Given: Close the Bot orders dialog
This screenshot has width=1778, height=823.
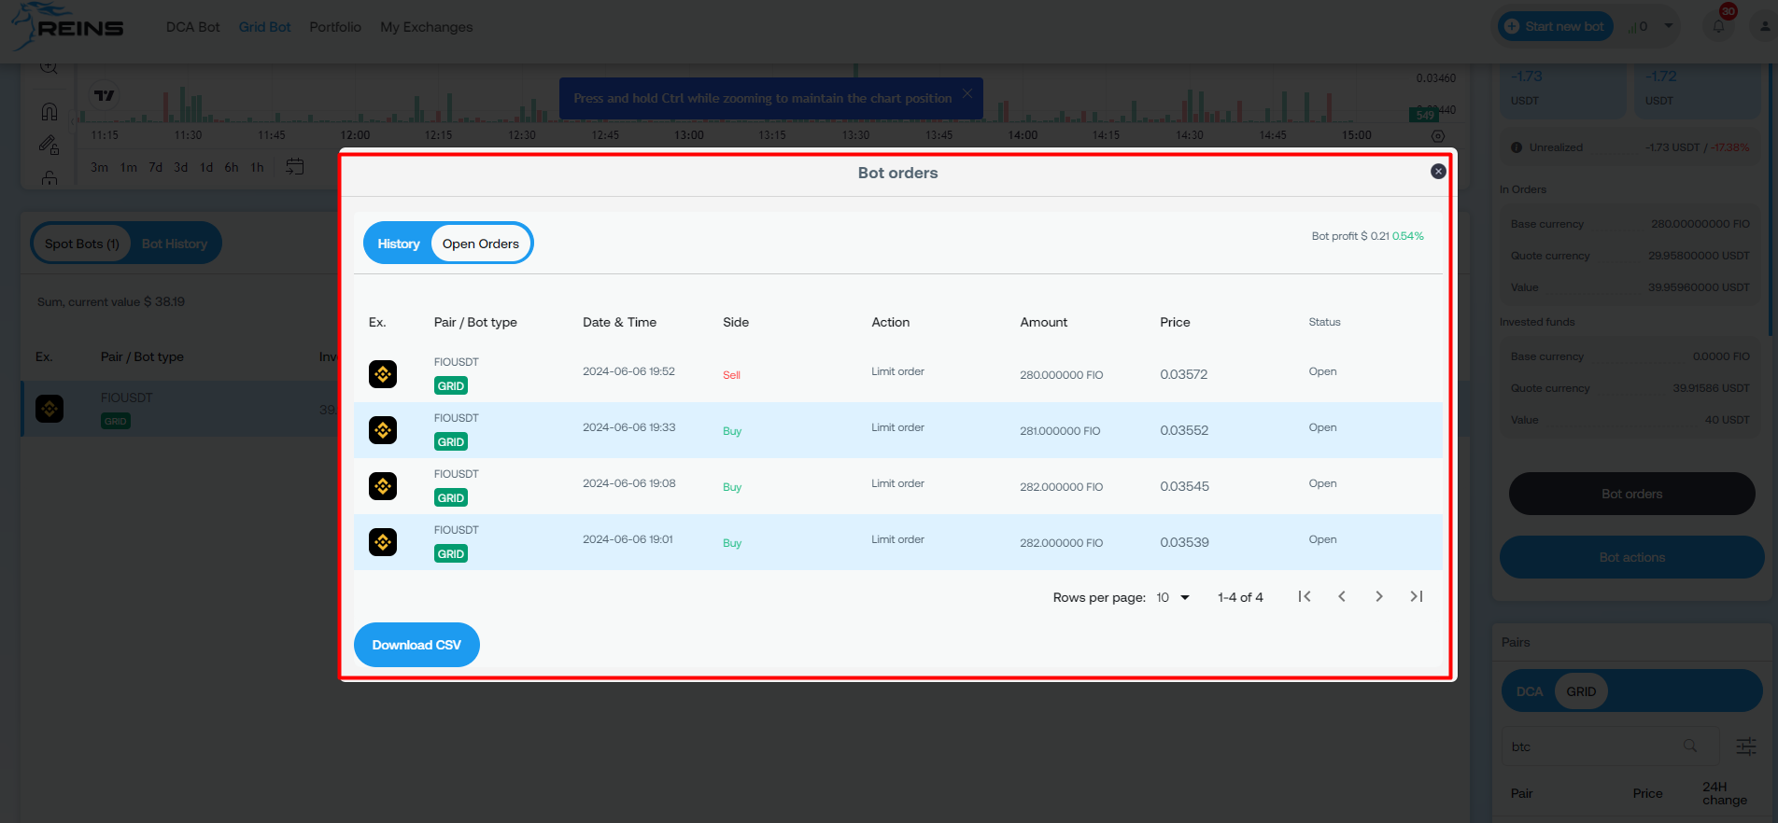Looking at the screenshot, I should (x=1438, y=172).
